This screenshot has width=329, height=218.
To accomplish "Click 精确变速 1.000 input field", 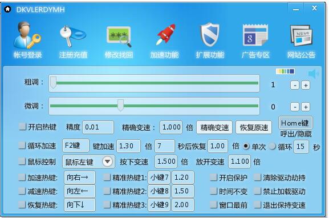I will (171, 127).
